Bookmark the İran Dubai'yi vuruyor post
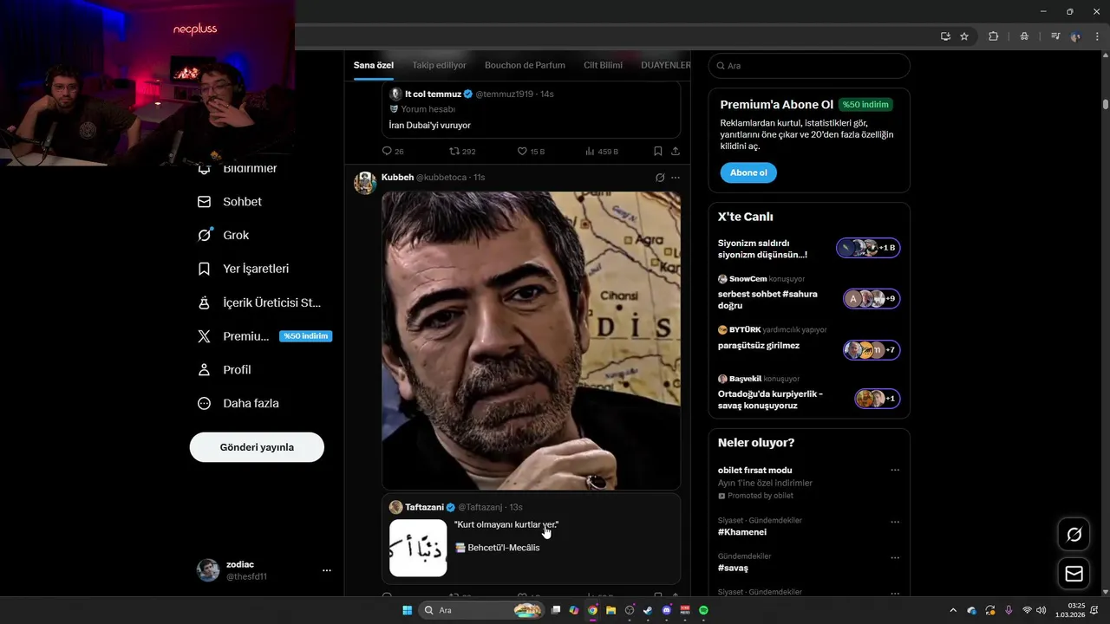 (657, 151)
